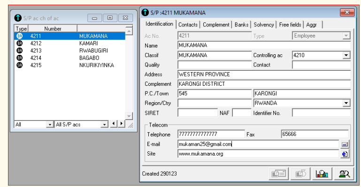Click the Telephone field
Screen dimensions: 361x187
point(211,134)
